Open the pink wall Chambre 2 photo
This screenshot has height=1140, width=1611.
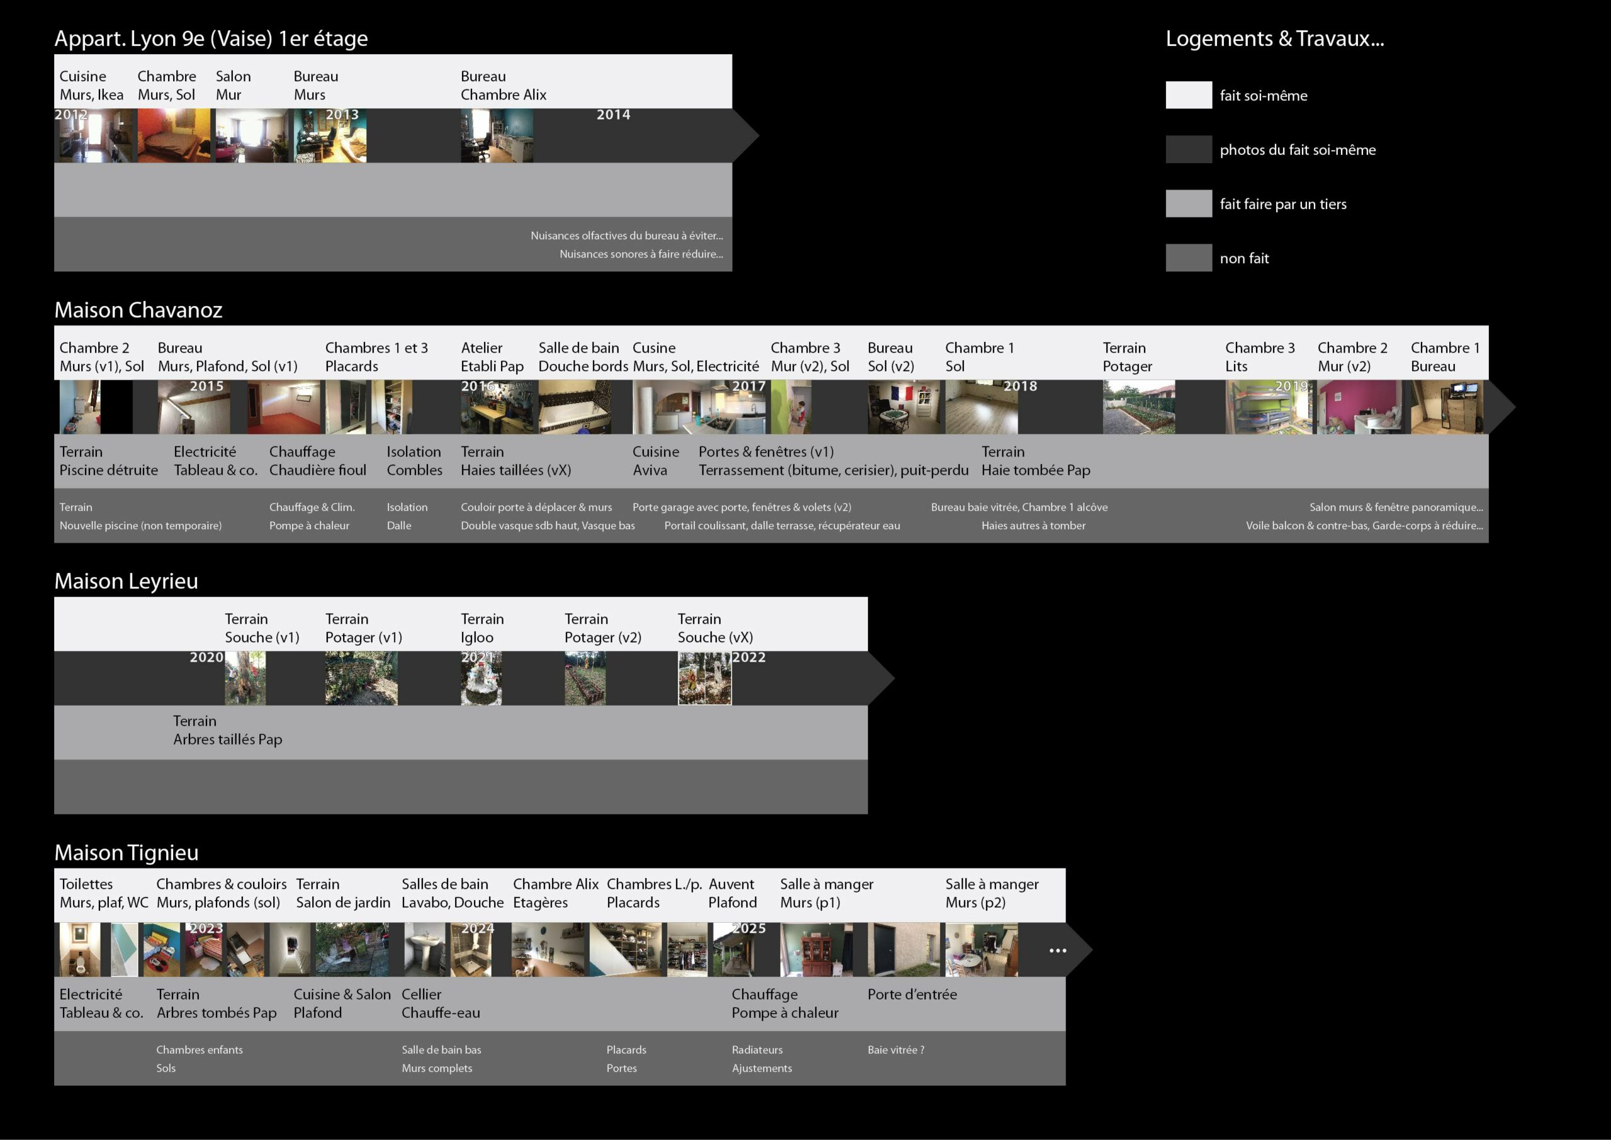[x=1360, y=407]
